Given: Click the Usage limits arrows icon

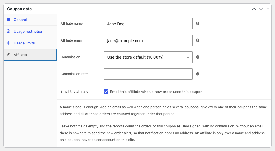Looking at the screenshot, I should click(9, 43).
